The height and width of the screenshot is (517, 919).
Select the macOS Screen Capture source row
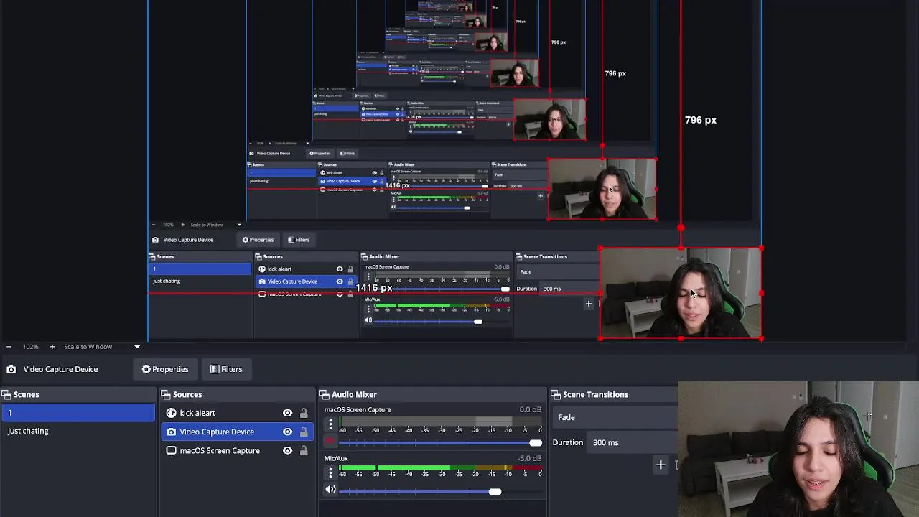tap(237, 450)
